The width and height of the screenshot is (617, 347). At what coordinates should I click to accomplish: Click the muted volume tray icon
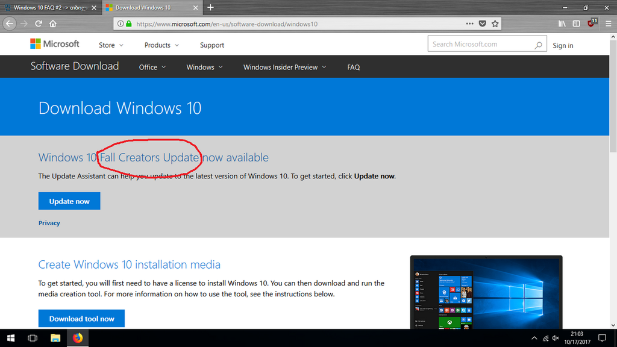[x=556, y=338]
